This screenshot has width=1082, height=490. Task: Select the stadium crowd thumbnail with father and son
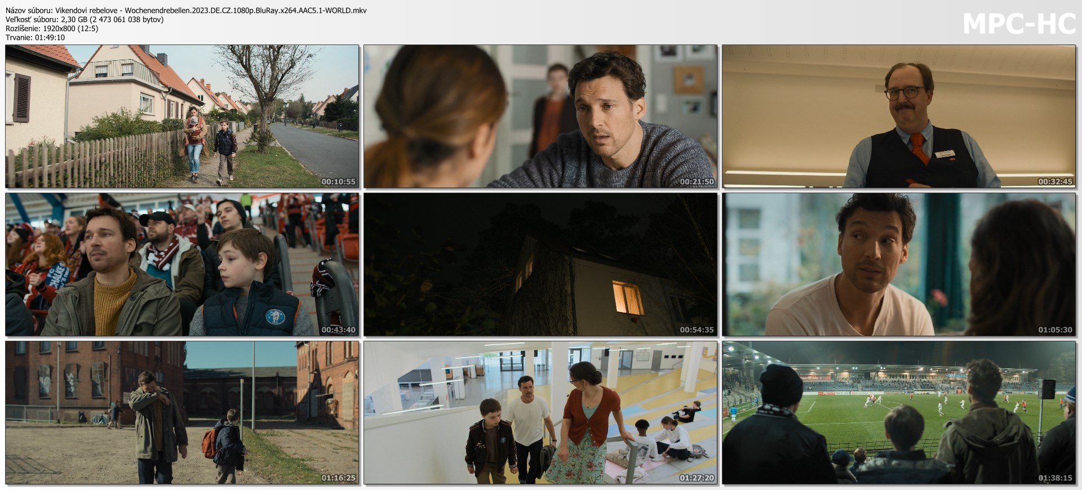(x=182, y=264)
